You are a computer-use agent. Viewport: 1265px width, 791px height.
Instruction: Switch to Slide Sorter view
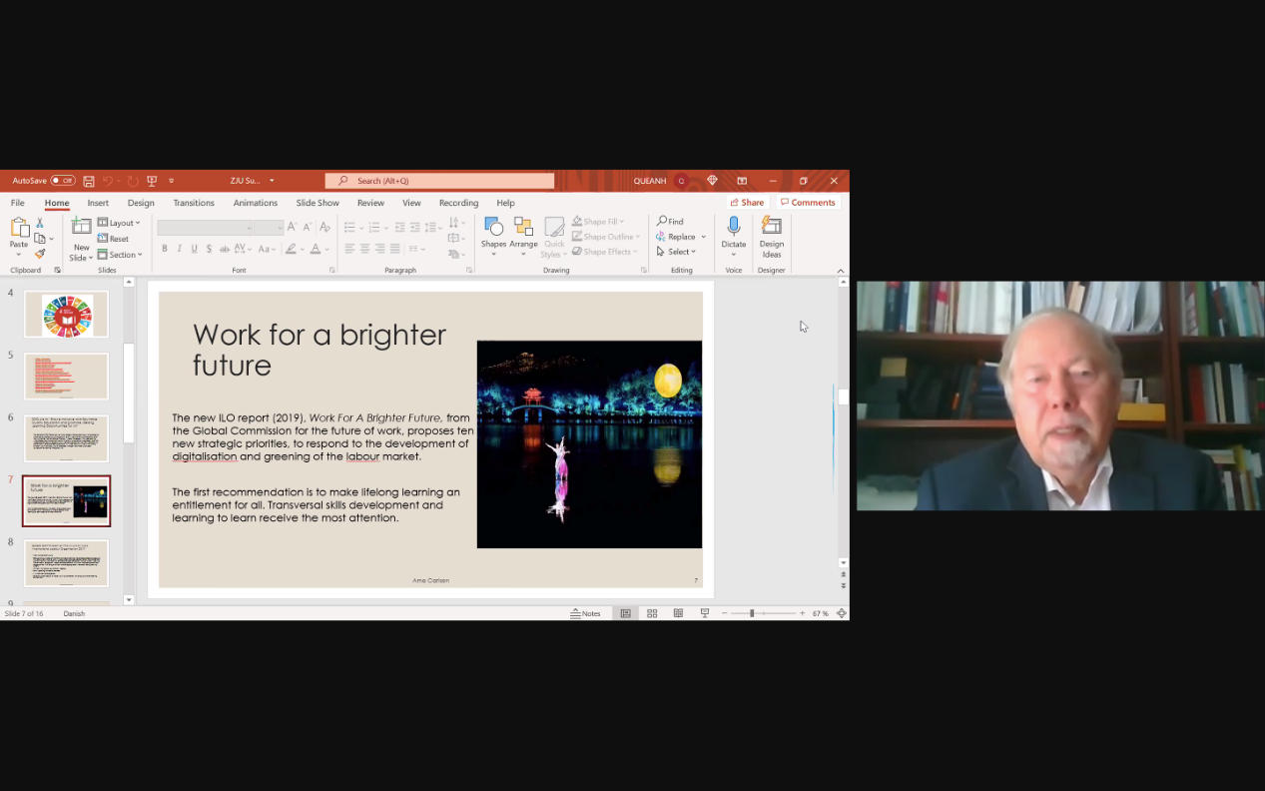coord(652,613)
